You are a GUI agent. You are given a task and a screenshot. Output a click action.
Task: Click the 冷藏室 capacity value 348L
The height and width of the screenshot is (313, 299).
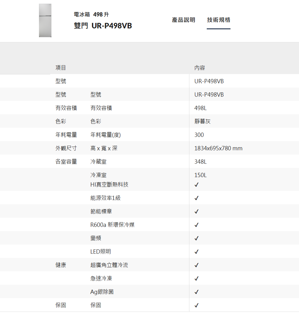200,162
